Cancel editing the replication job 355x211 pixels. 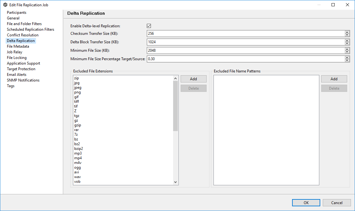click(337, 203)
